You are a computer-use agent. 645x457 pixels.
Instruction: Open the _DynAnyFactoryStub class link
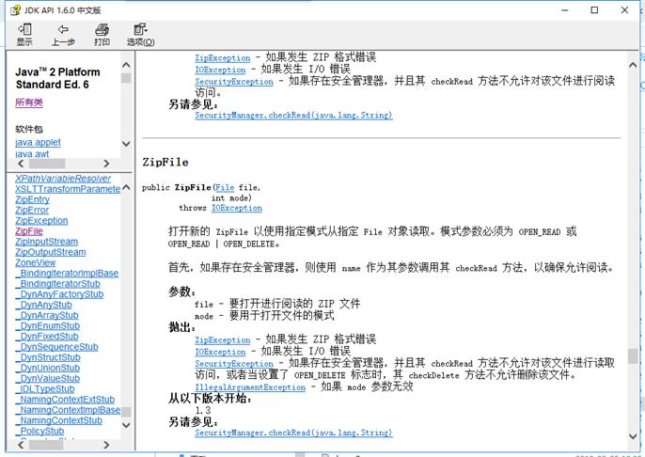coord(59,294)
